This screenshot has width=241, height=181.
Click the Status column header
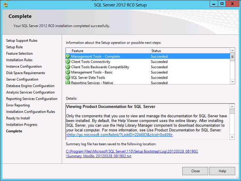[190, 51]
